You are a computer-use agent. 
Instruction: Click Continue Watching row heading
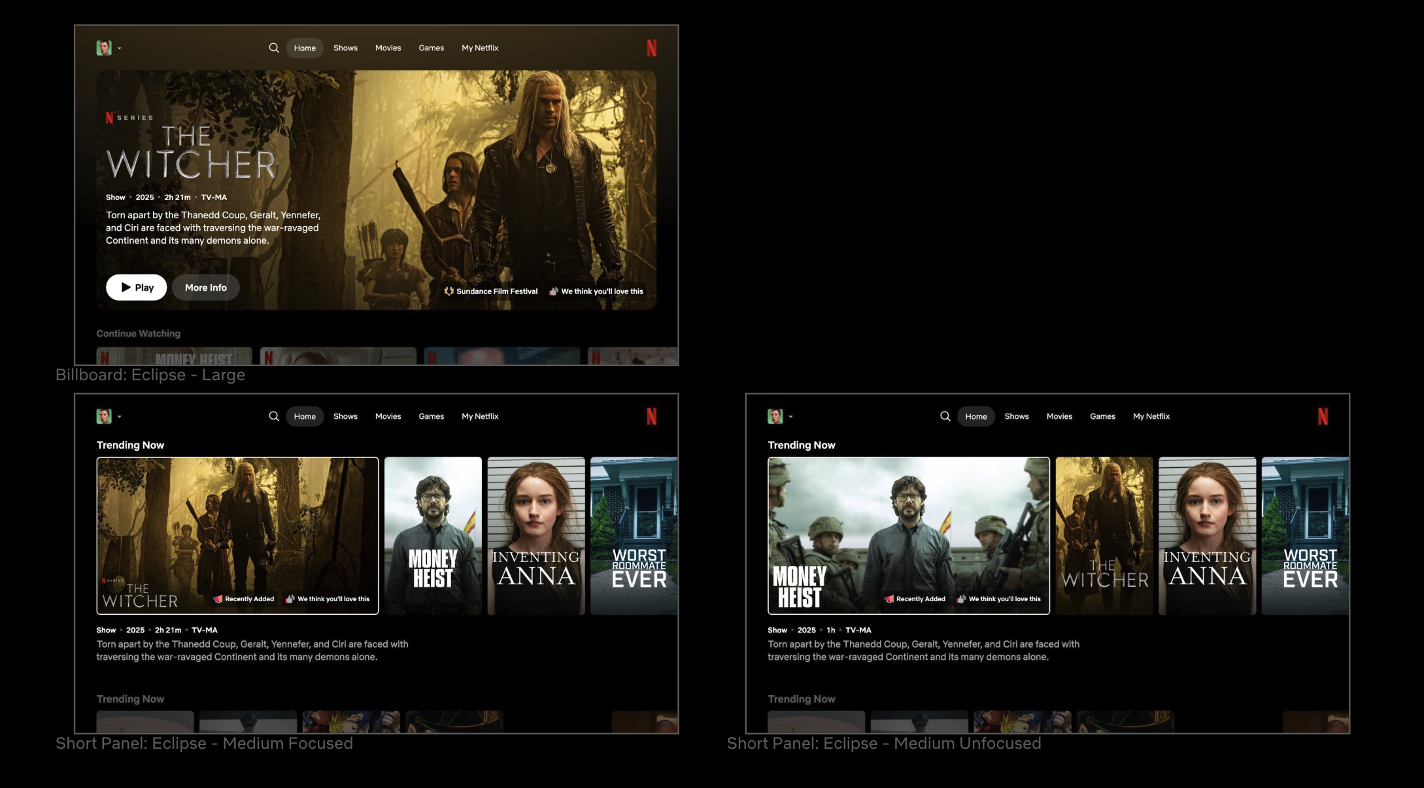pos(139,333)
